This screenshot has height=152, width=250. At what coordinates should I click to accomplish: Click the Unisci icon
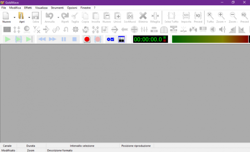pyautogui.click(x=117, y=18)
